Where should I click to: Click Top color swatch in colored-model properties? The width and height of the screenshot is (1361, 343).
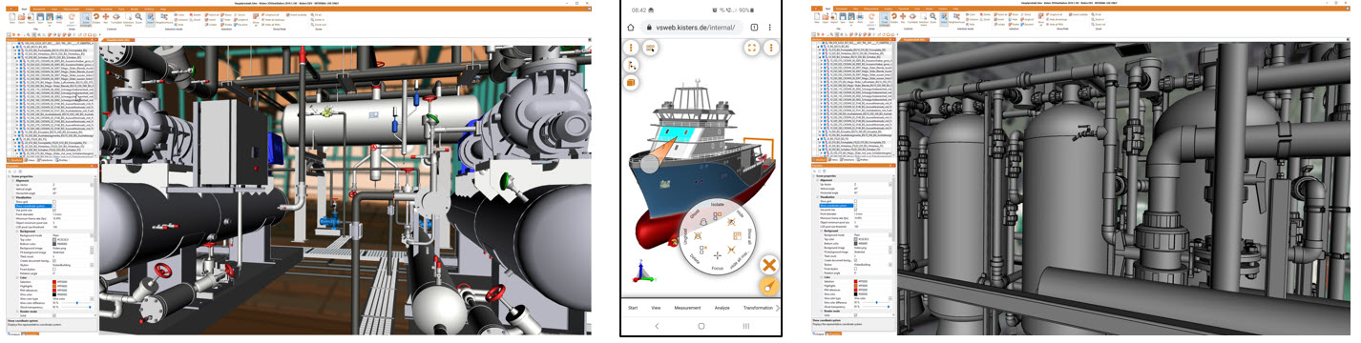click(54, 240)
